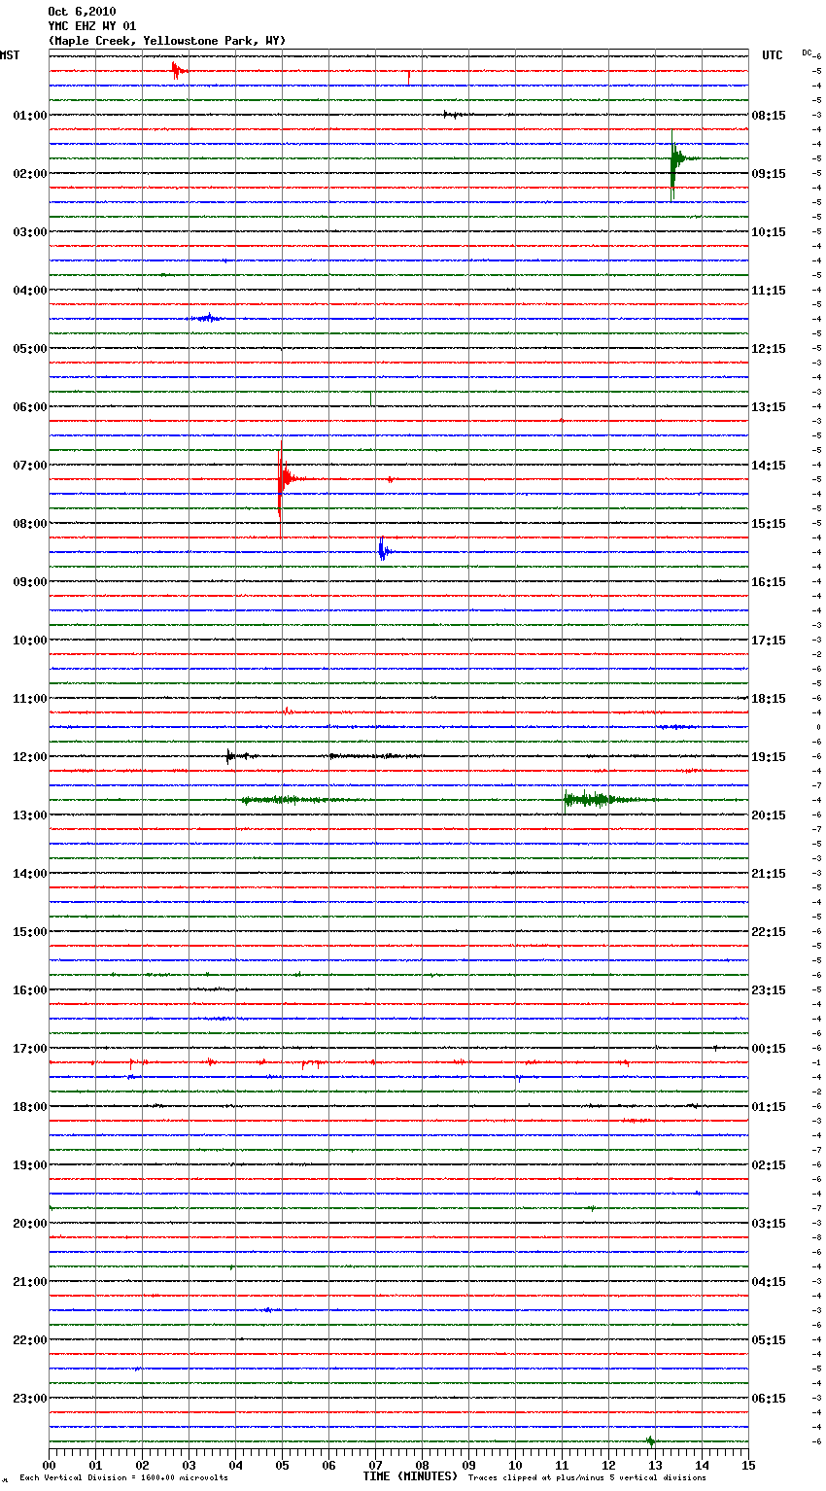This screenshot has height=1491, width=826.
Task: Select the '06:00' MST time label
Action: coord(30,406)
